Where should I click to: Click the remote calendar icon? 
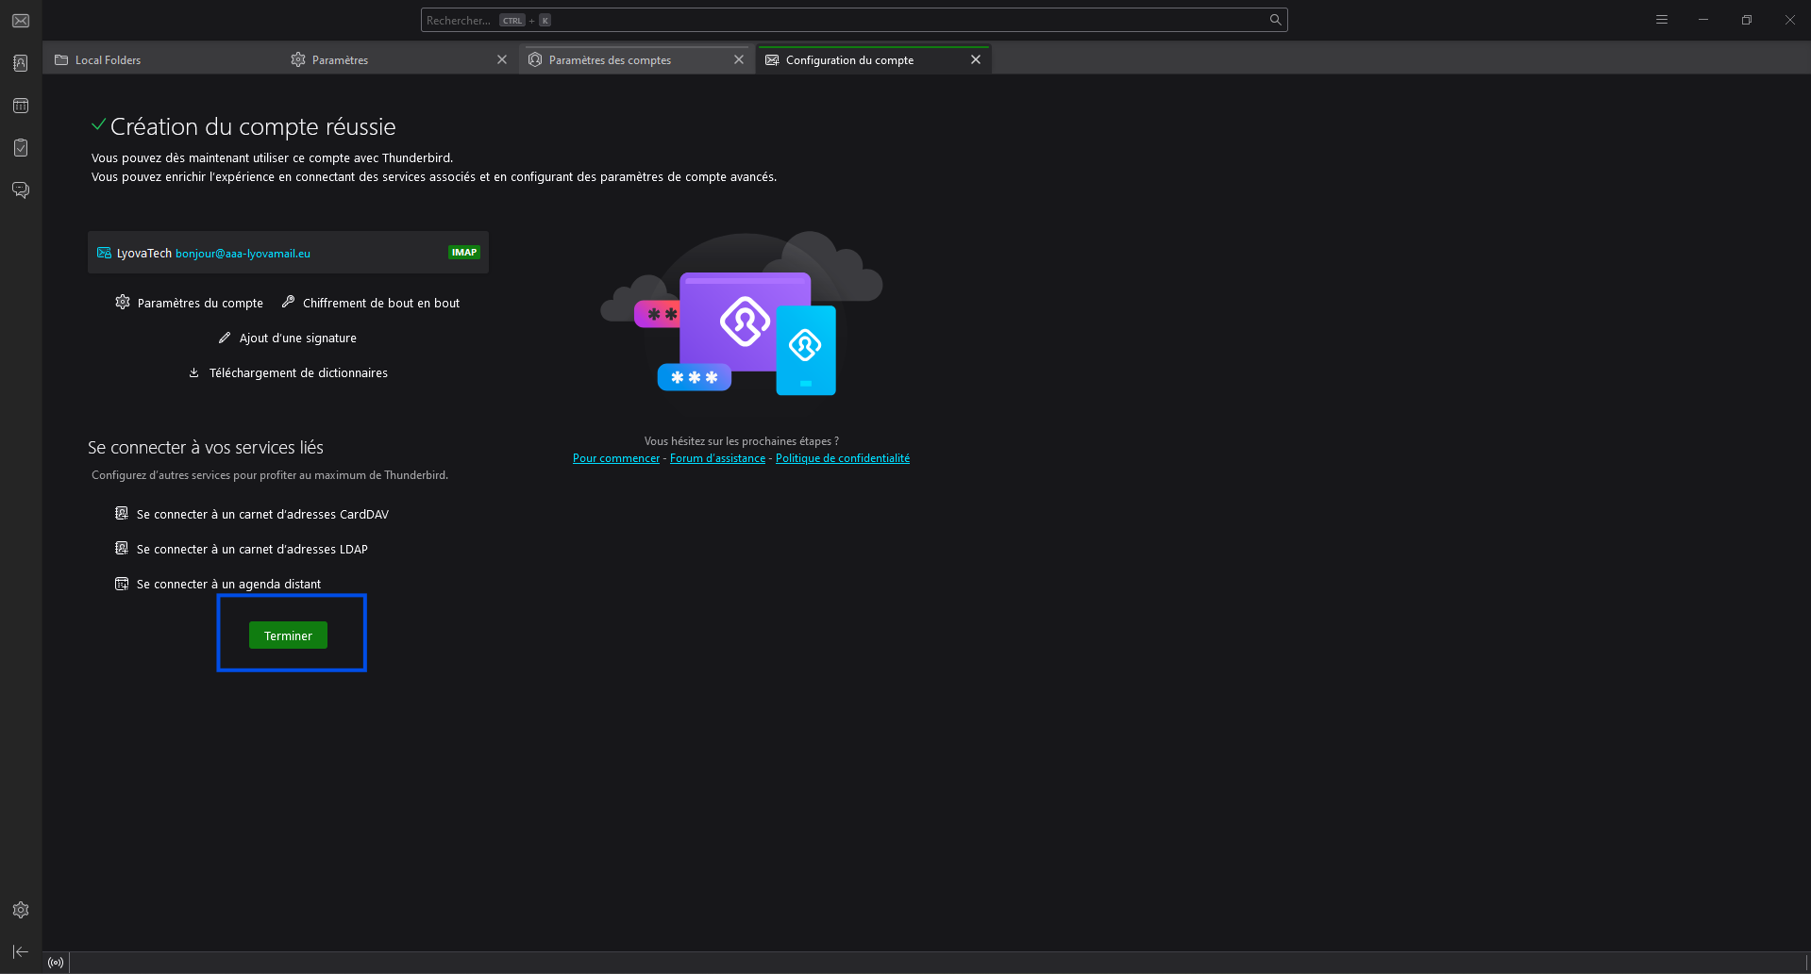[x=122, y=584]
